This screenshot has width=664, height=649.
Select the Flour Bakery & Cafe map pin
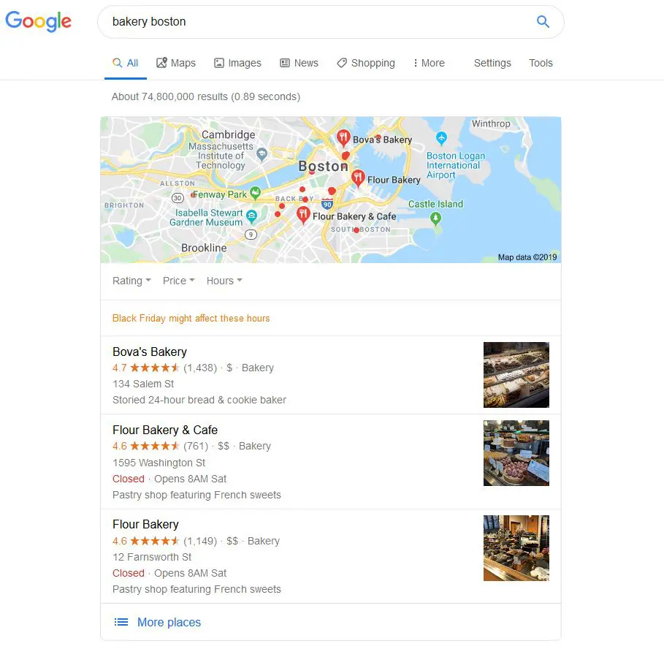[x=303, y=215]
